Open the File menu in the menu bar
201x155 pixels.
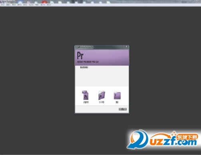[x=2, y=5]
